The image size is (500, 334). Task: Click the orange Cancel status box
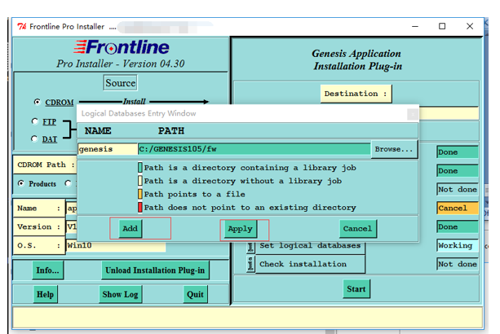[x=458, y=208]
